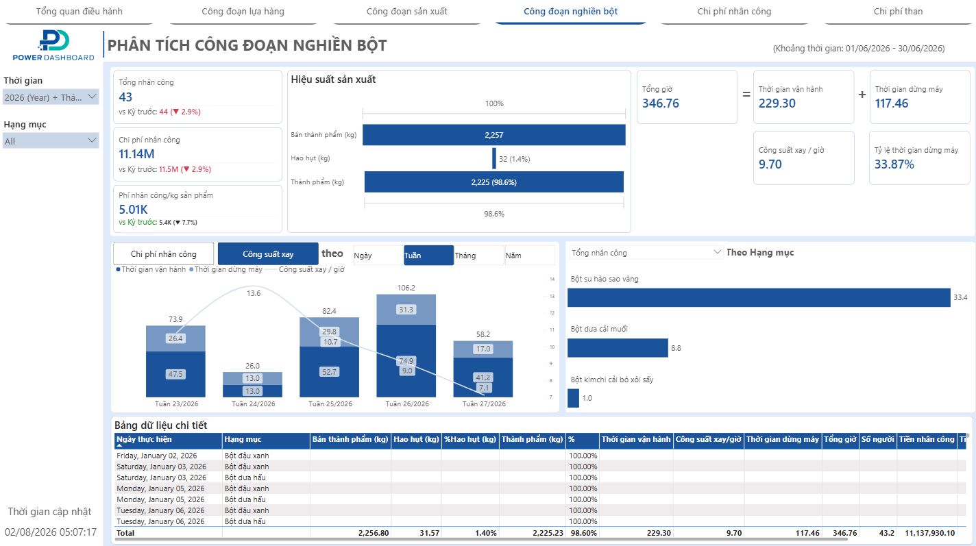Open the Thời gian slicer dropdown

pyautogui.click(x=51, y=97)
